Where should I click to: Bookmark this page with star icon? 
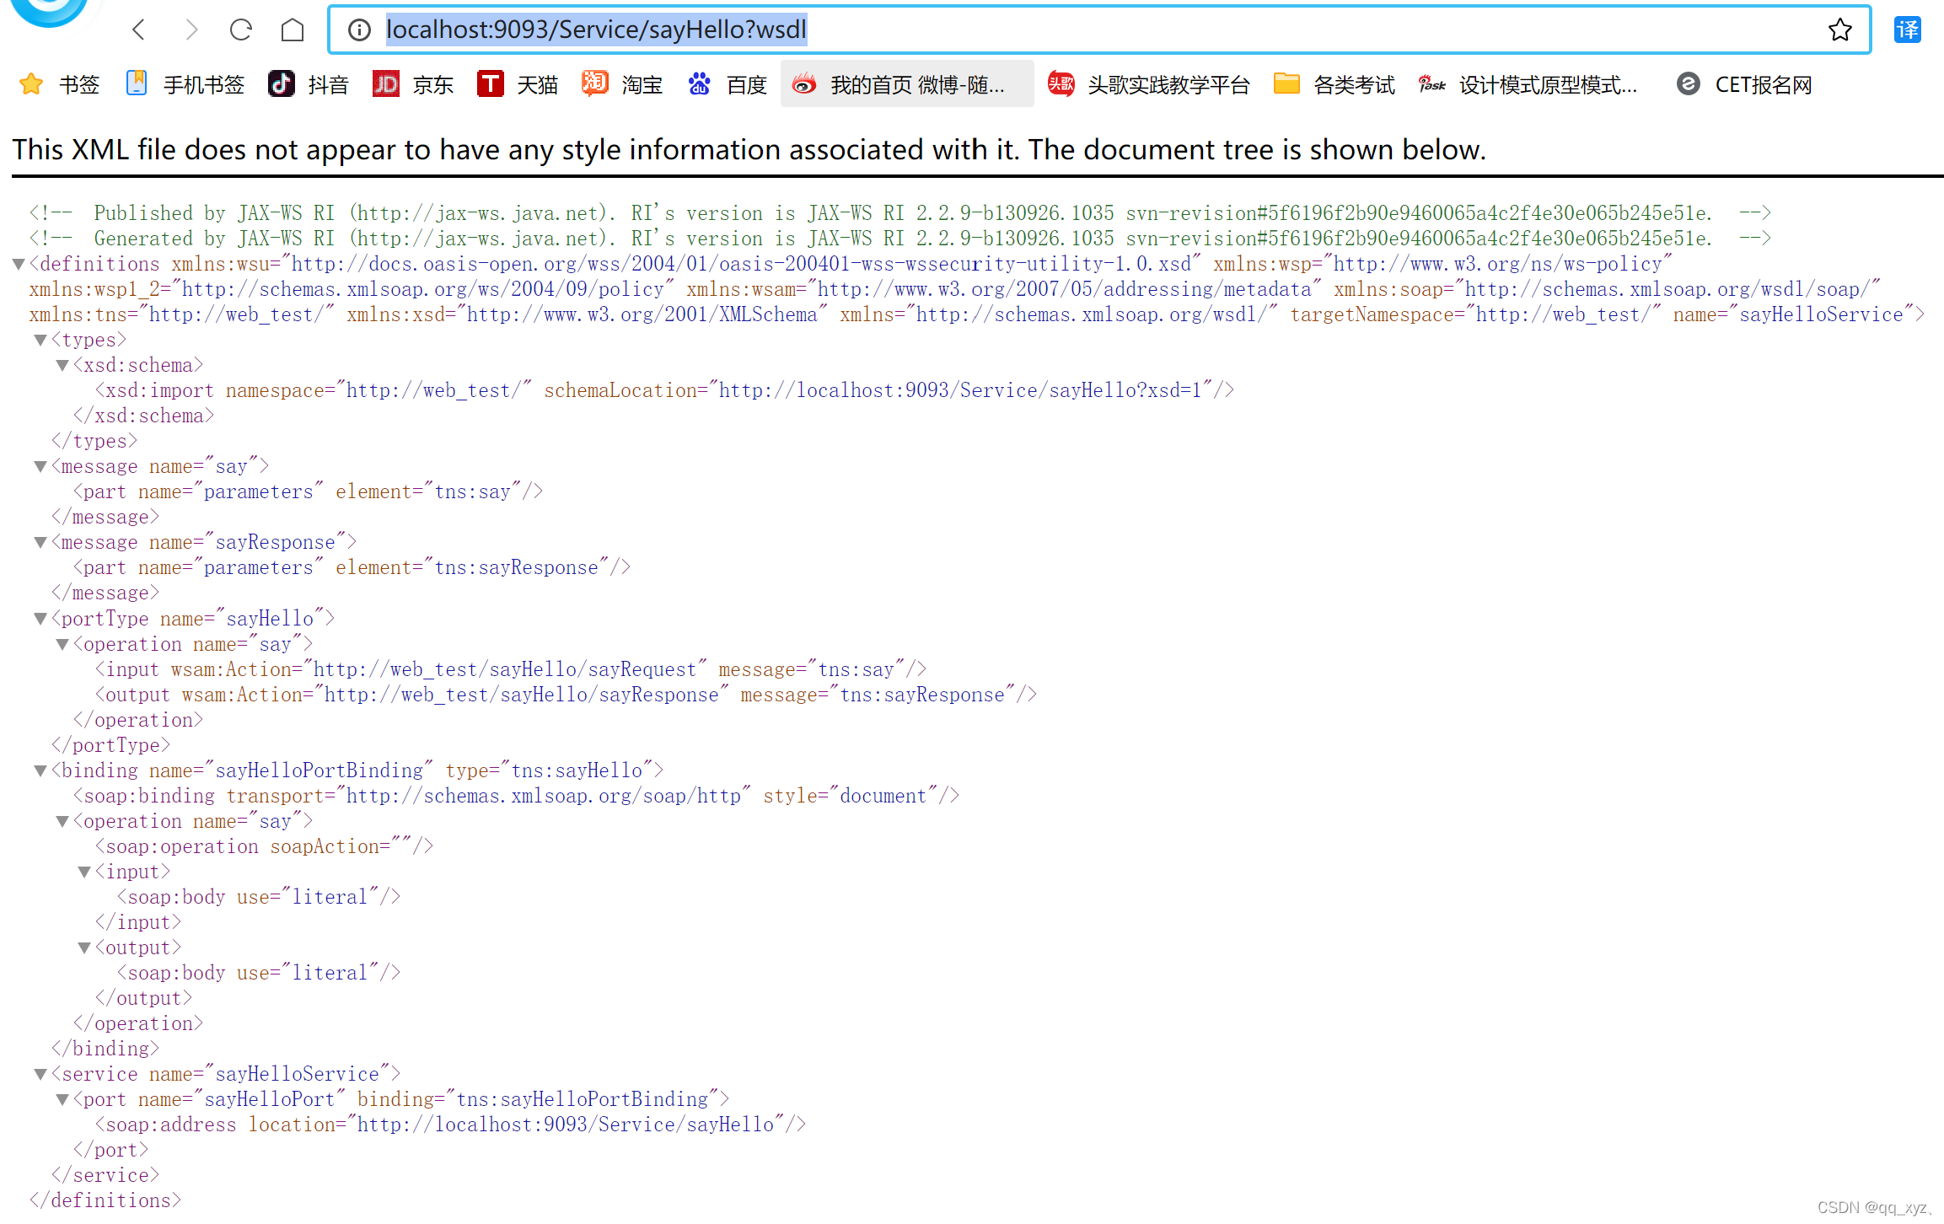[x=1839, y=30]
